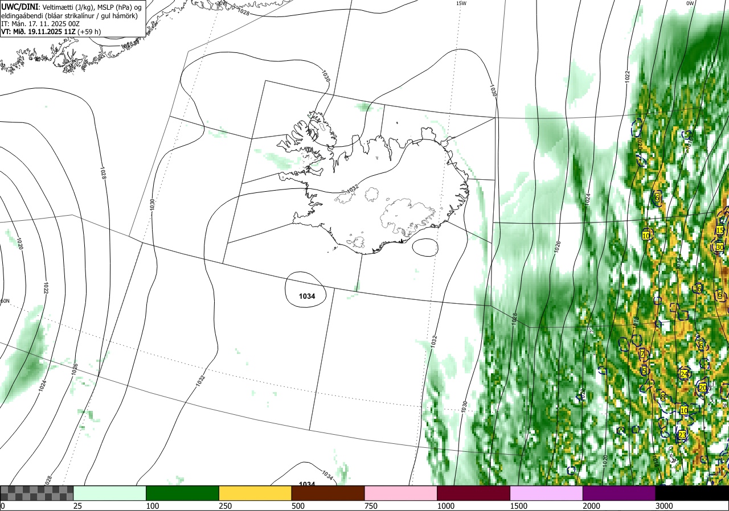This screenshot has width=729, height=511.
Task: Click the legend tick value "2000"
Action: coord(592,506)
